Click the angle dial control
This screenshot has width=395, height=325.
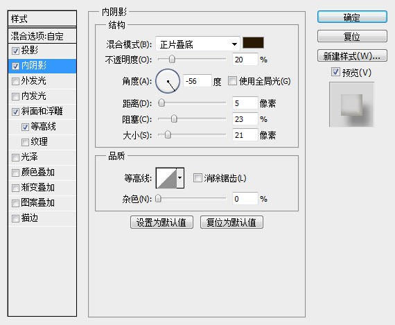point(168,81)
